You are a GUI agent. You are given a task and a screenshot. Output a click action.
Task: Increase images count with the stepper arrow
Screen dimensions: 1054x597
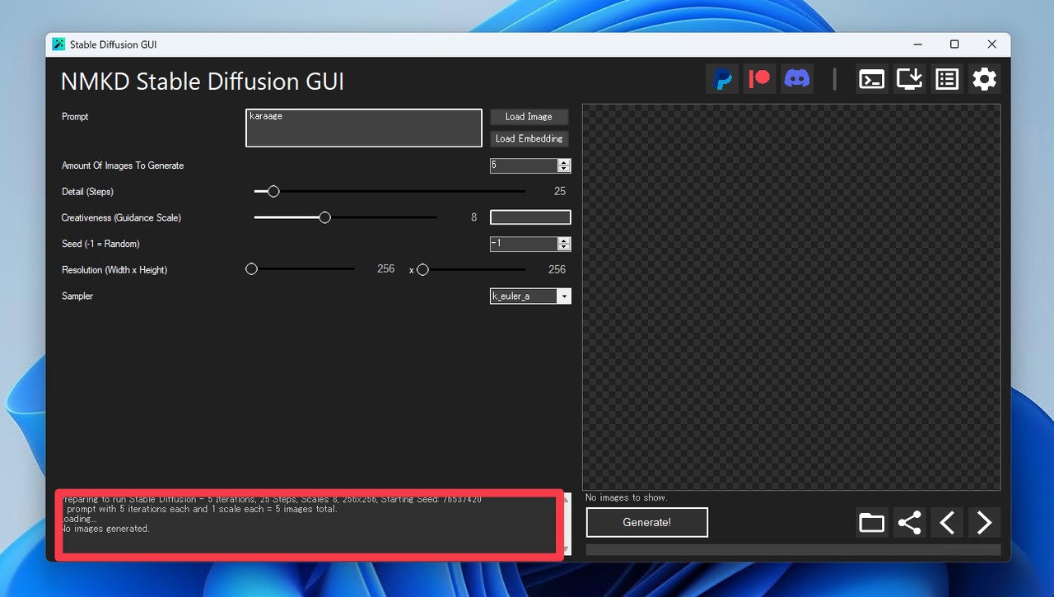coord(565,161)
